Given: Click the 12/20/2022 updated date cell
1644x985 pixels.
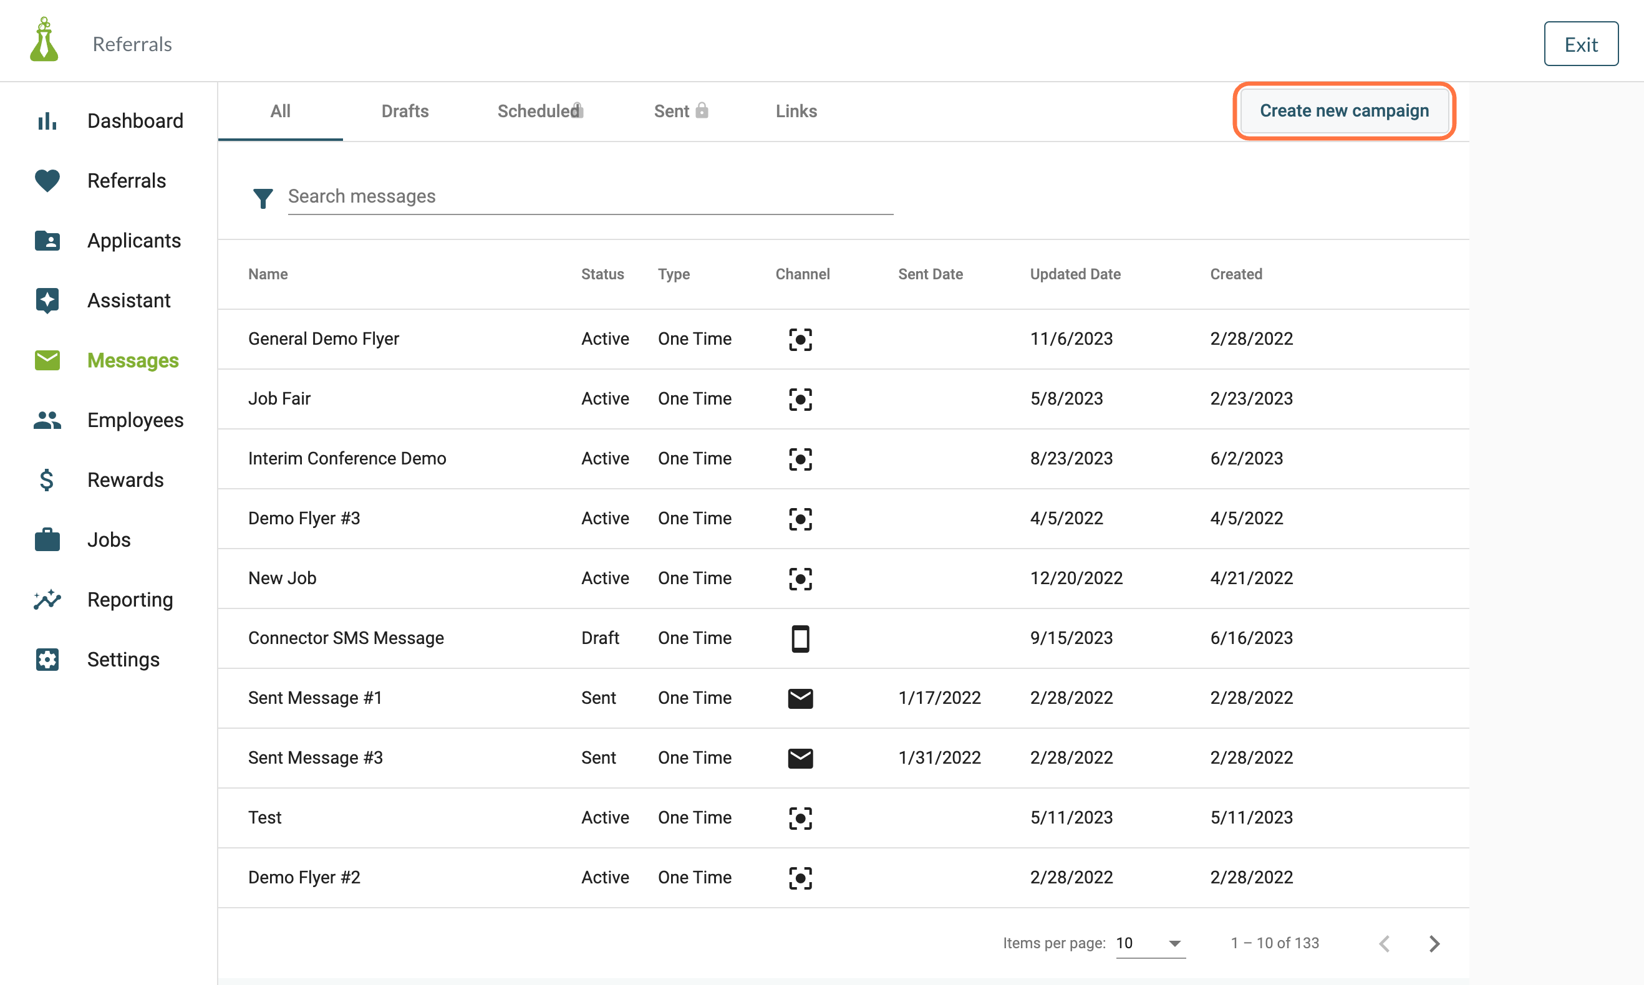Looking at the screenshot, I should point(1076,578).
